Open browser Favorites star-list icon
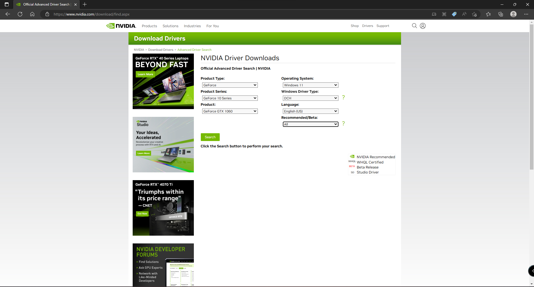The image size is (534, 287). [488, 14]
